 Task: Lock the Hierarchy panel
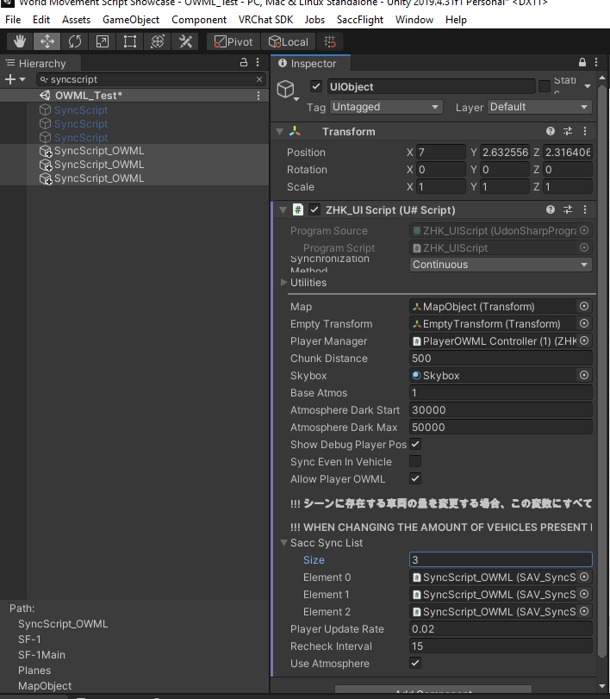(x=243, y=62)
